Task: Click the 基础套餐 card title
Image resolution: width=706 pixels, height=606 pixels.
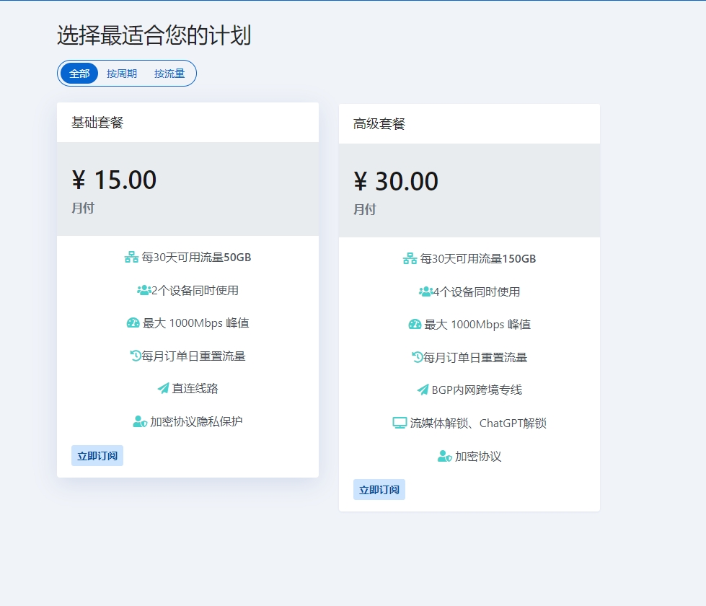Action: (x=97, y=123)
